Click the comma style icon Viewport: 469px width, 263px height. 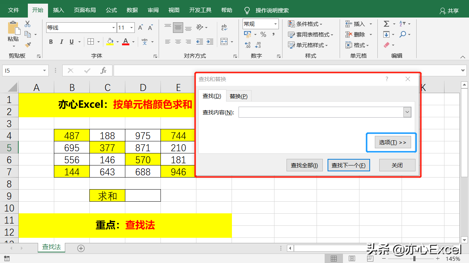click(273, 34)
